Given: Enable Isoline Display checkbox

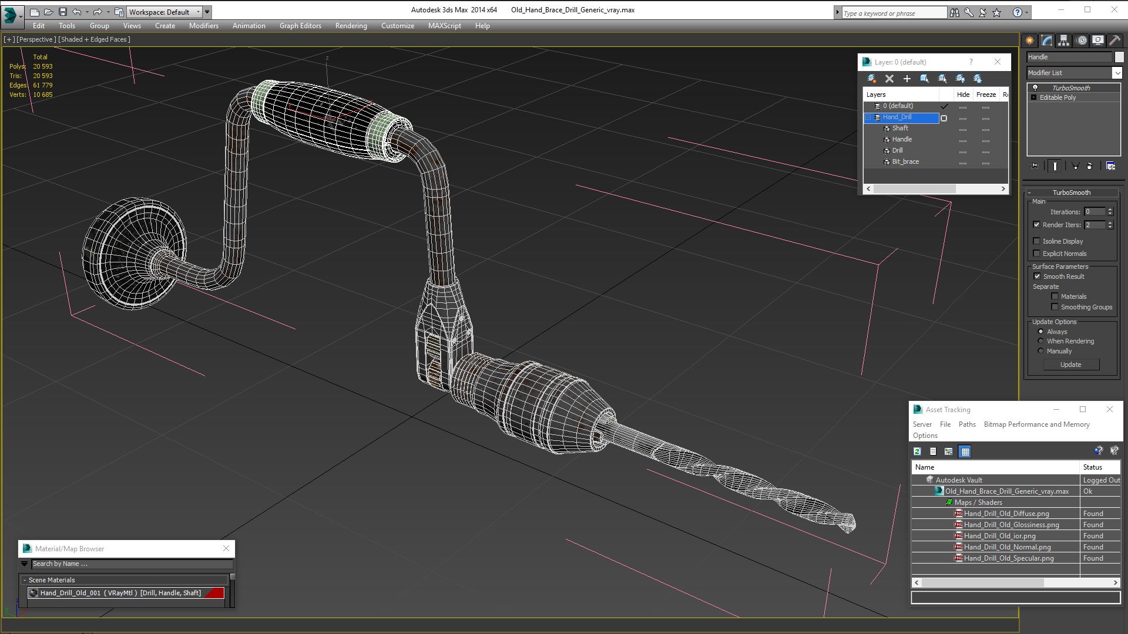Looking at the screenshot, I should coord(1037,241).
